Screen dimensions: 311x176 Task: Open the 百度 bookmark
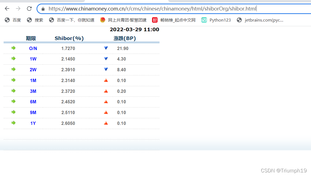click(x=13, y=20)
